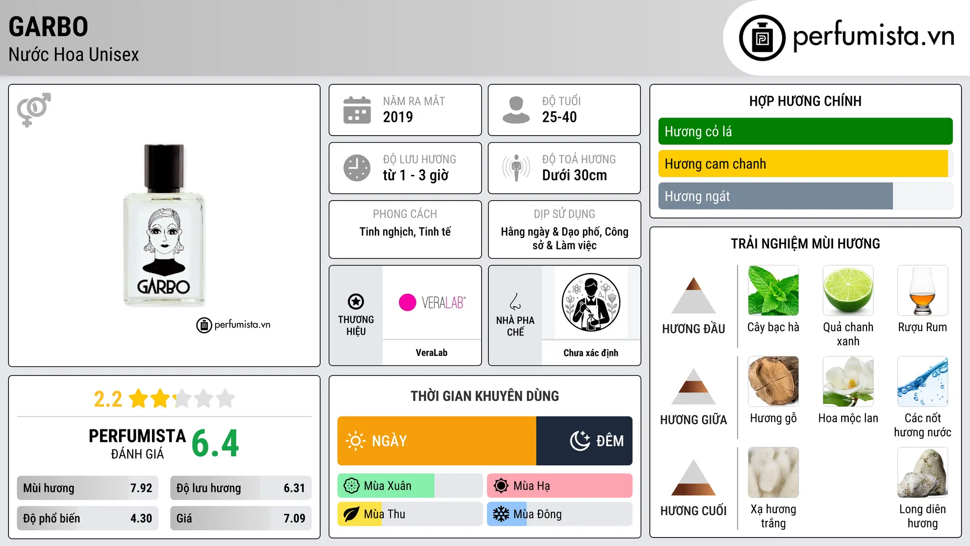Click the longevity value từ 1 - 3 giờ
The image size is (970, 546).
pyautogui.click(x=416, y=175)
